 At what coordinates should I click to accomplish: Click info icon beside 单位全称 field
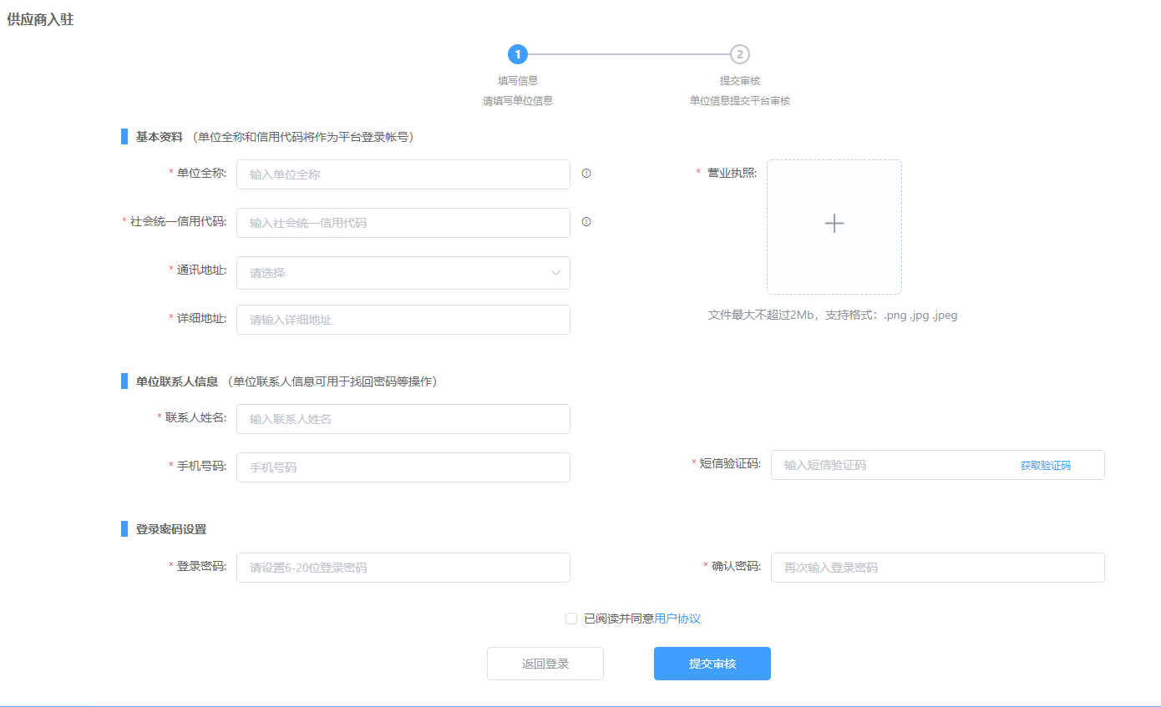coord(586,174)
